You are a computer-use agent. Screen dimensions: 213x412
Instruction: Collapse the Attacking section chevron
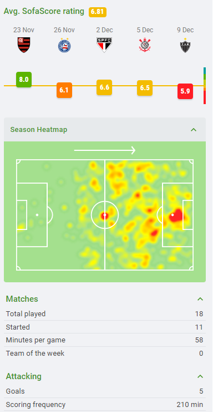(200, 376)
